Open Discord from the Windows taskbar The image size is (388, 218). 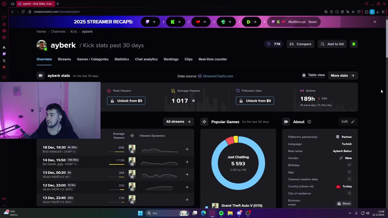coord(239,213)
